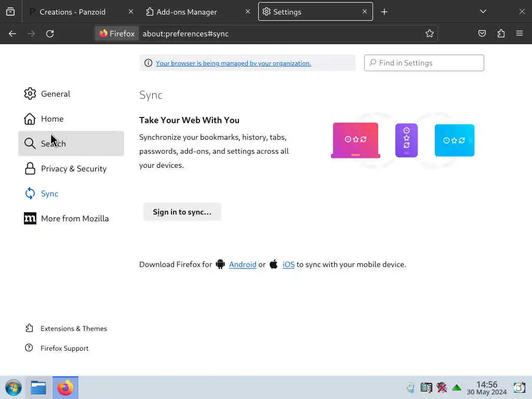Open a new tab with plus button
Viewport: 532px width, 399px height.
pos(384,12)
